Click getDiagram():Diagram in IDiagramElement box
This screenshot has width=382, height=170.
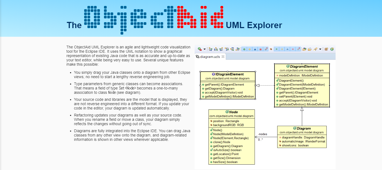click(x=220, y=88)
